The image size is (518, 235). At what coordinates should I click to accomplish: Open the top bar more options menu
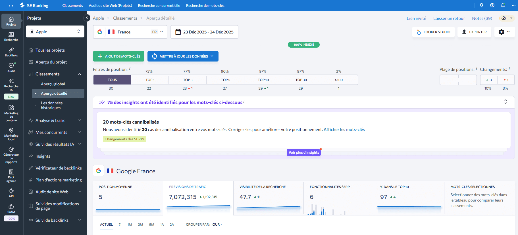[x=513, y=5]
